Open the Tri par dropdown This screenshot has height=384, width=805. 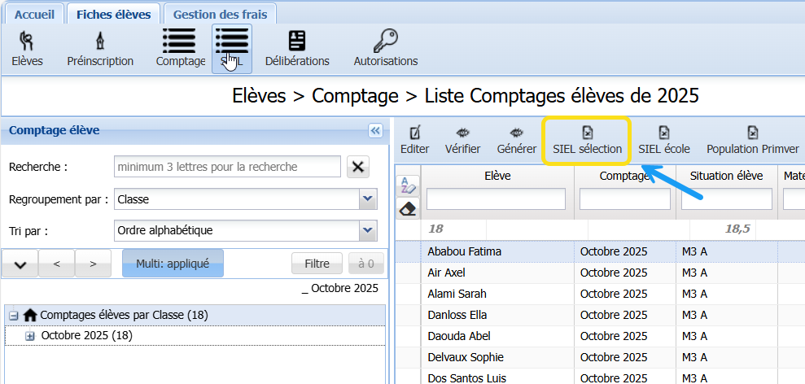coord(367,231)
